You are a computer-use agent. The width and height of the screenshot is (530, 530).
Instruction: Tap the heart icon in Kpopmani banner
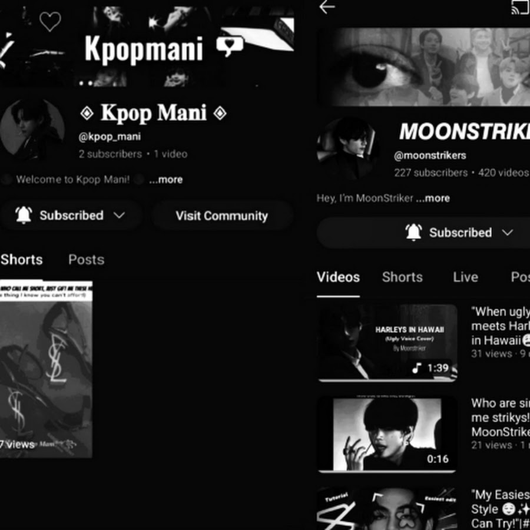pyautogui.click(x=50, y=21)
